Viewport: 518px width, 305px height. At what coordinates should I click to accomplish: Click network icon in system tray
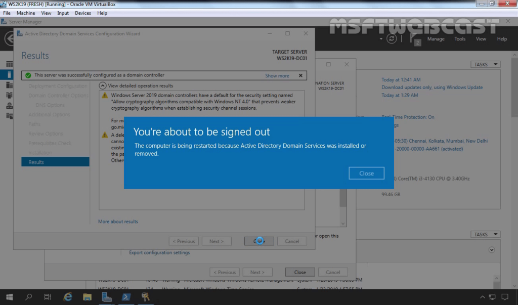[x=492, y=297]
